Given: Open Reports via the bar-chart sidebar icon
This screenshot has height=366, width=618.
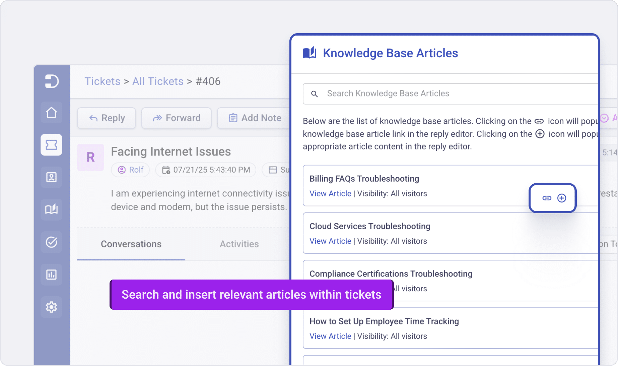Looking at the screenshot, I should [x=51, y=274].
